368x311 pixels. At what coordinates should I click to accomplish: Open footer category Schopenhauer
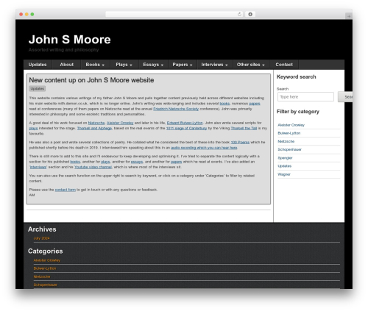[x=46, y=285]
